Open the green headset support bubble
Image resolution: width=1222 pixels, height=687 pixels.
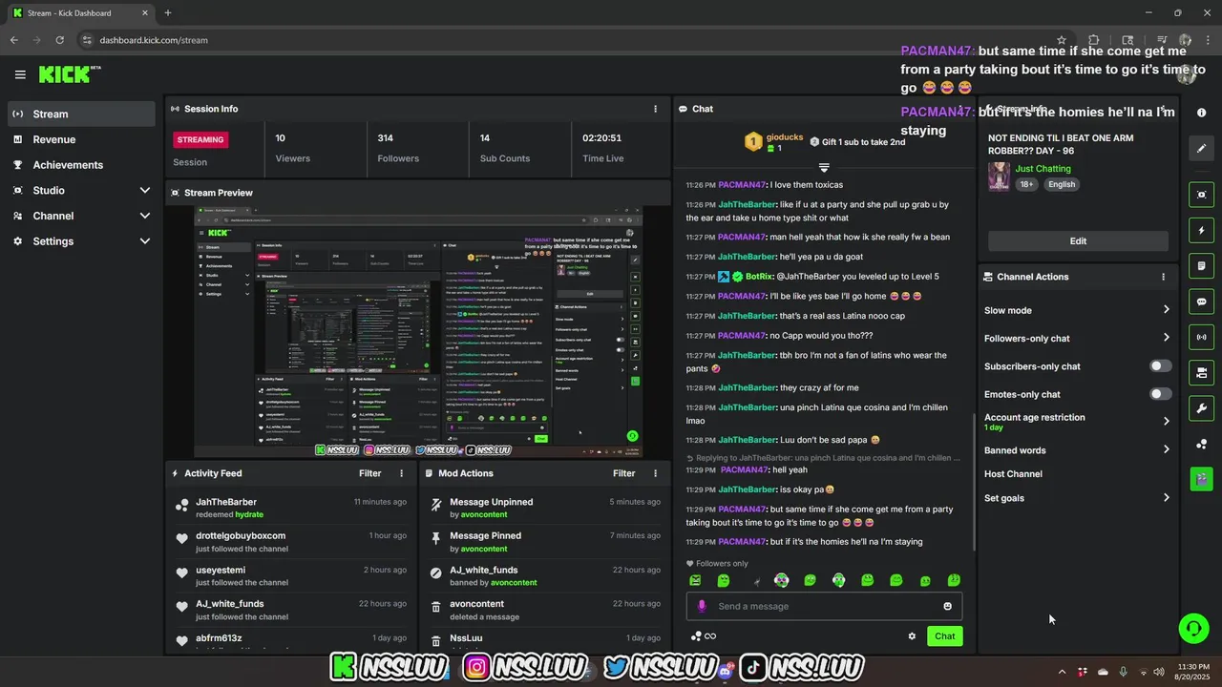click(1193, 628)
